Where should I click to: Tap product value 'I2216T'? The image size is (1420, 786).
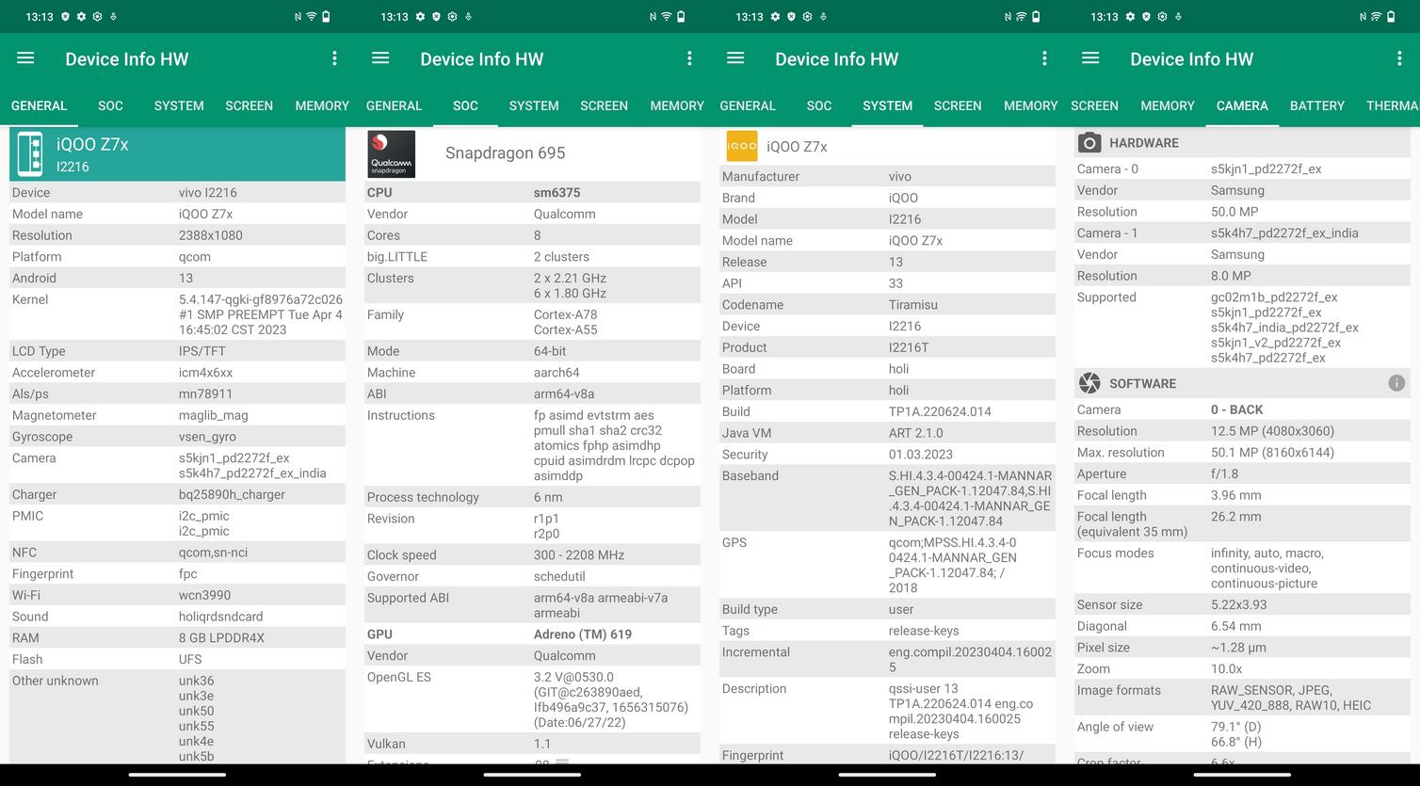click(909, 347)
